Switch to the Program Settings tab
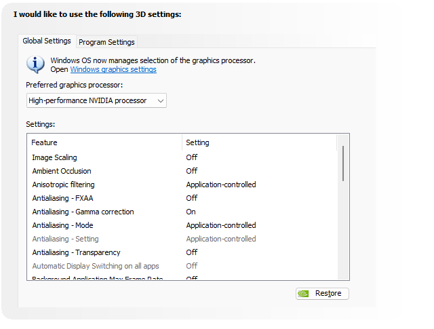The height and width of the screenshot is (329, 434). (107, 42)
